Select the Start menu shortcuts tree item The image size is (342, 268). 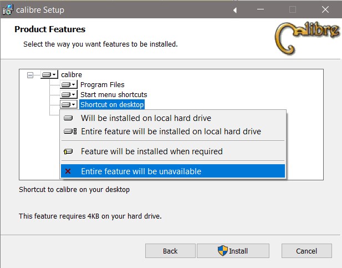click(114, 94)
